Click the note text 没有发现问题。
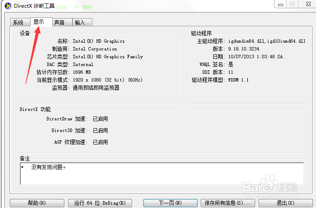 pos(48,167)
